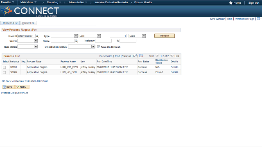
Task: Open the page HTTP icon beside Personalize Page
Action: coord(258,19)
